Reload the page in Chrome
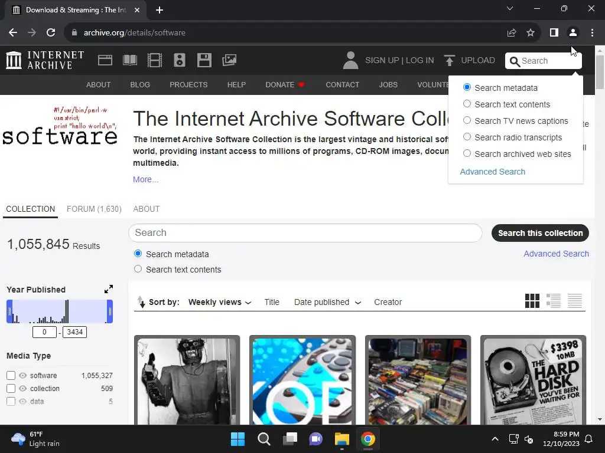Viewport: 605px width, 453px height. 51,33
